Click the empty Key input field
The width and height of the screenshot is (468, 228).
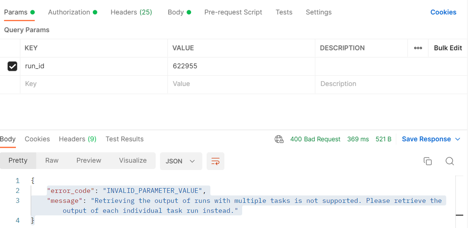pos(94,84)
